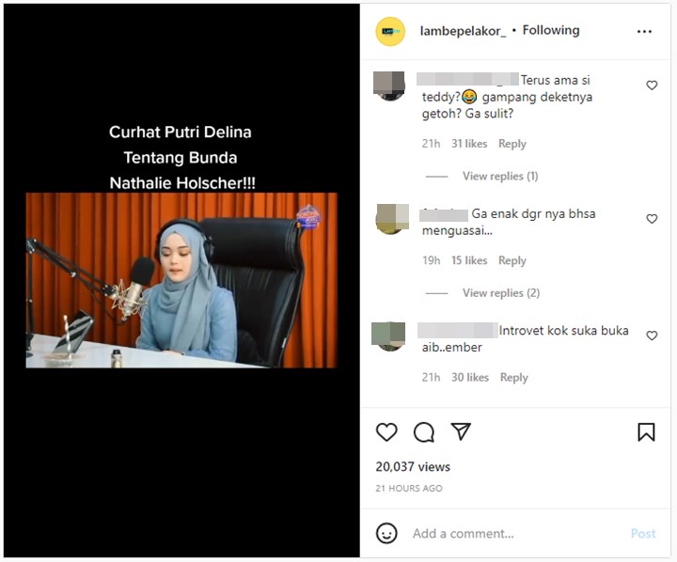Open the three-dot more options menu
The height and width of the screenshot is (562, 677).
point(644,32)
